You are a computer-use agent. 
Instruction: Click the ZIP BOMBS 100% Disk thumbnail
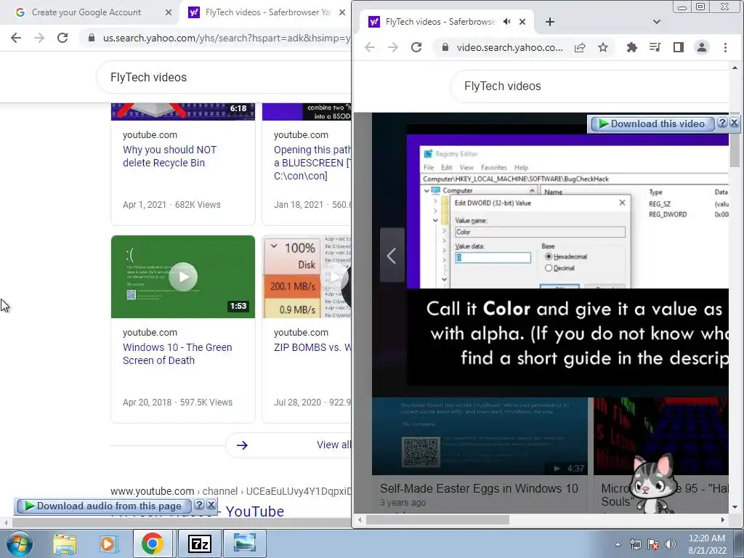pos(307,277)
